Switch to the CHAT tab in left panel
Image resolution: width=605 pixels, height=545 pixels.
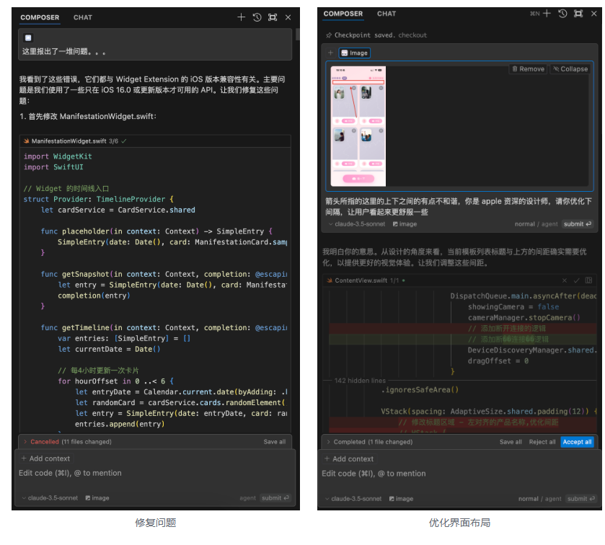tap(83, 17)
